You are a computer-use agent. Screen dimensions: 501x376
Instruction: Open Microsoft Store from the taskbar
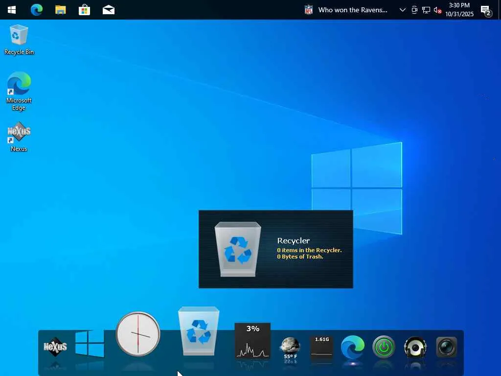[84, 10]
